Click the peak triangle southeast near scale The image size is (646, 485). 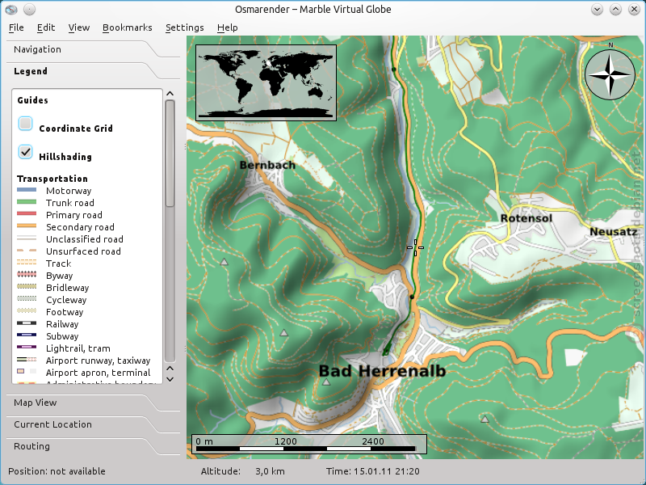coord(485,419)
